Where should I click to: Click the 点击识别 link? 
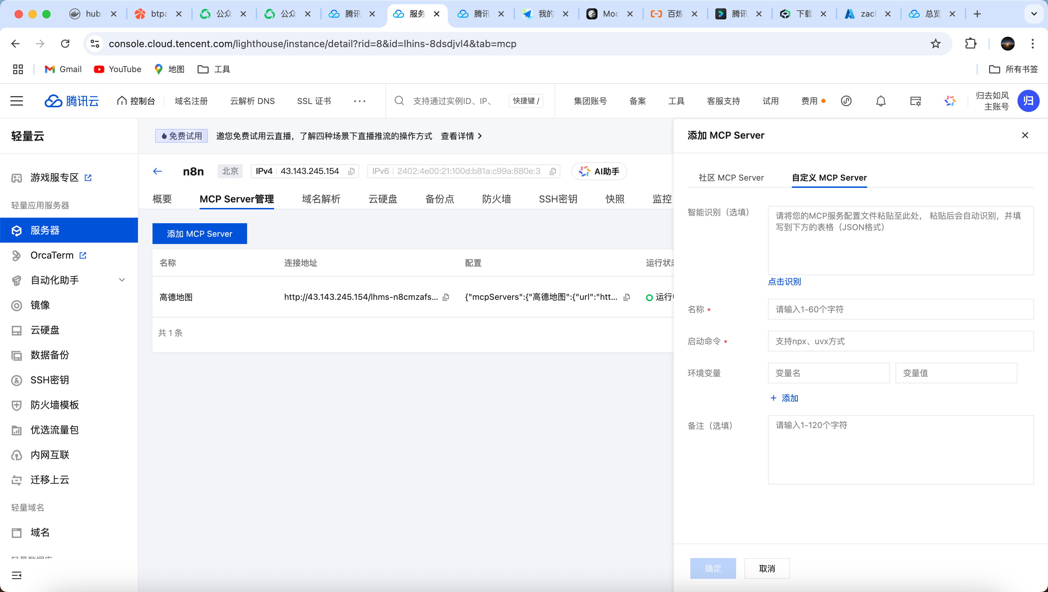[784, 281]
